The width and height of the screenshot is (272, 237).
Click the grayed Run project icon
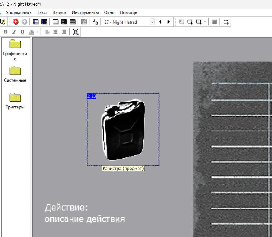tap(181, 22)
